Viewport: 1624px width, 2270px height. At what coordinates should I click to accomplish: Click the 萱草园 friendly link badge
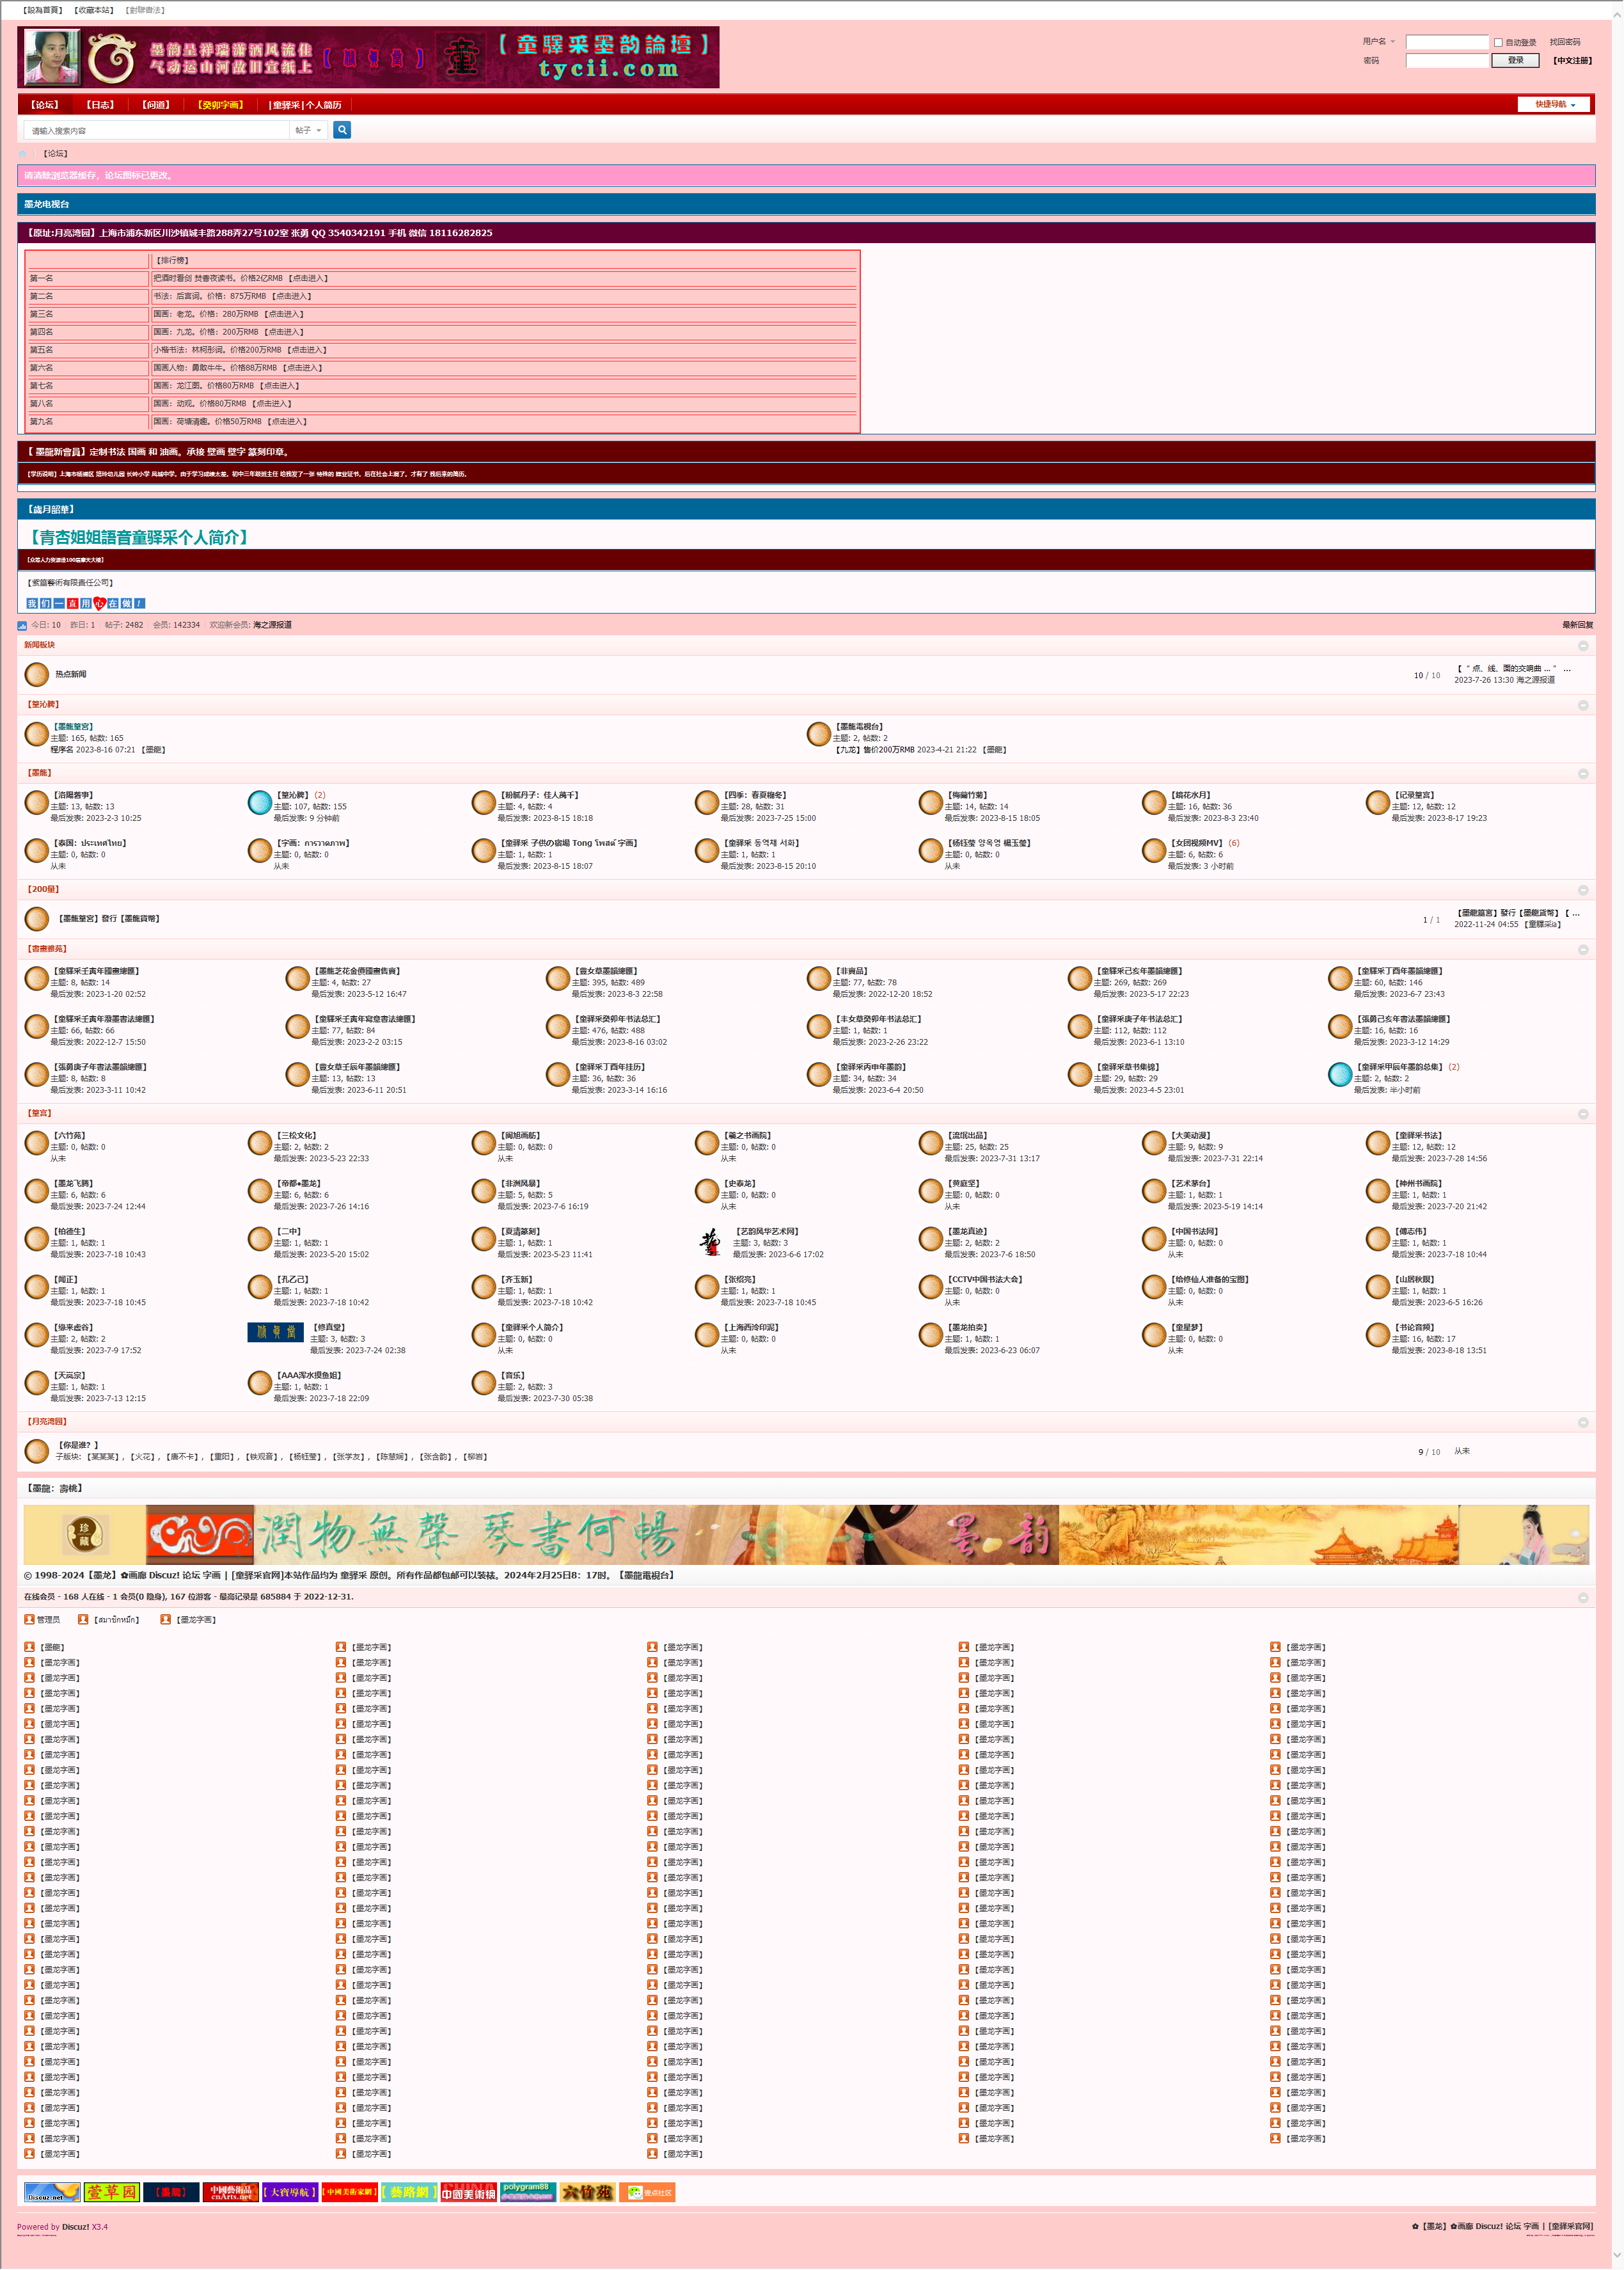(111, 2193)
